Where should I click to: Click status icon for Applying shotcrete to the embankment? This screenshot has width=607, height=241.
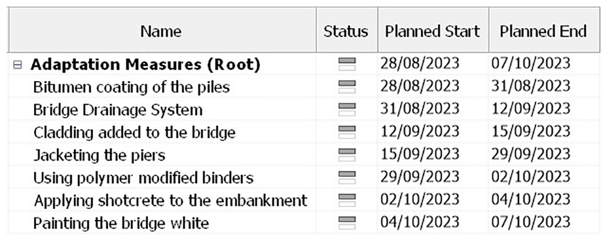(347, 201)
